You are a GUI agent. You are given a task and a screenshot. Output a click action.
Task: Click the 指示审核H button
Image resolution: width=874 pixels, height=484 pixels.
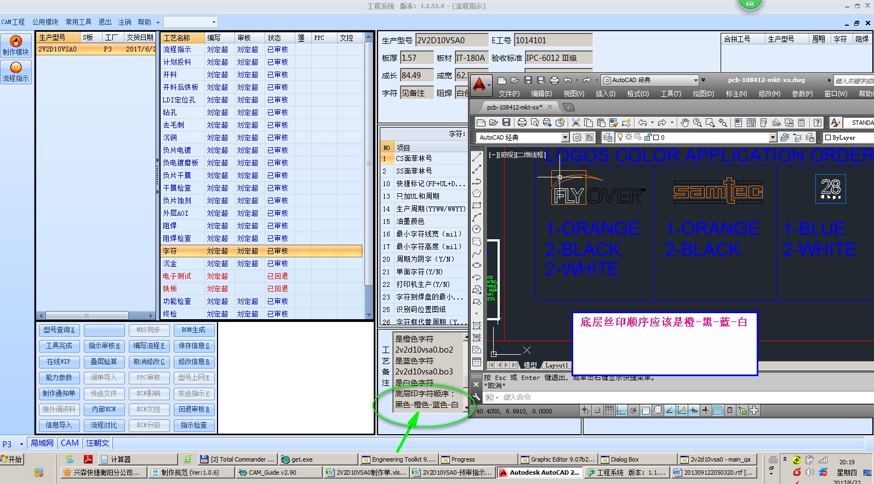tap(104, 345)
